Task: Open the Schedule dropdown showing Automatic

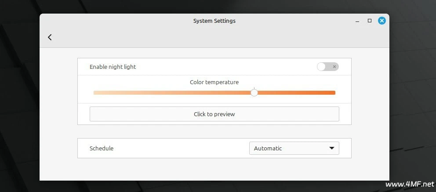Action: 294,148
